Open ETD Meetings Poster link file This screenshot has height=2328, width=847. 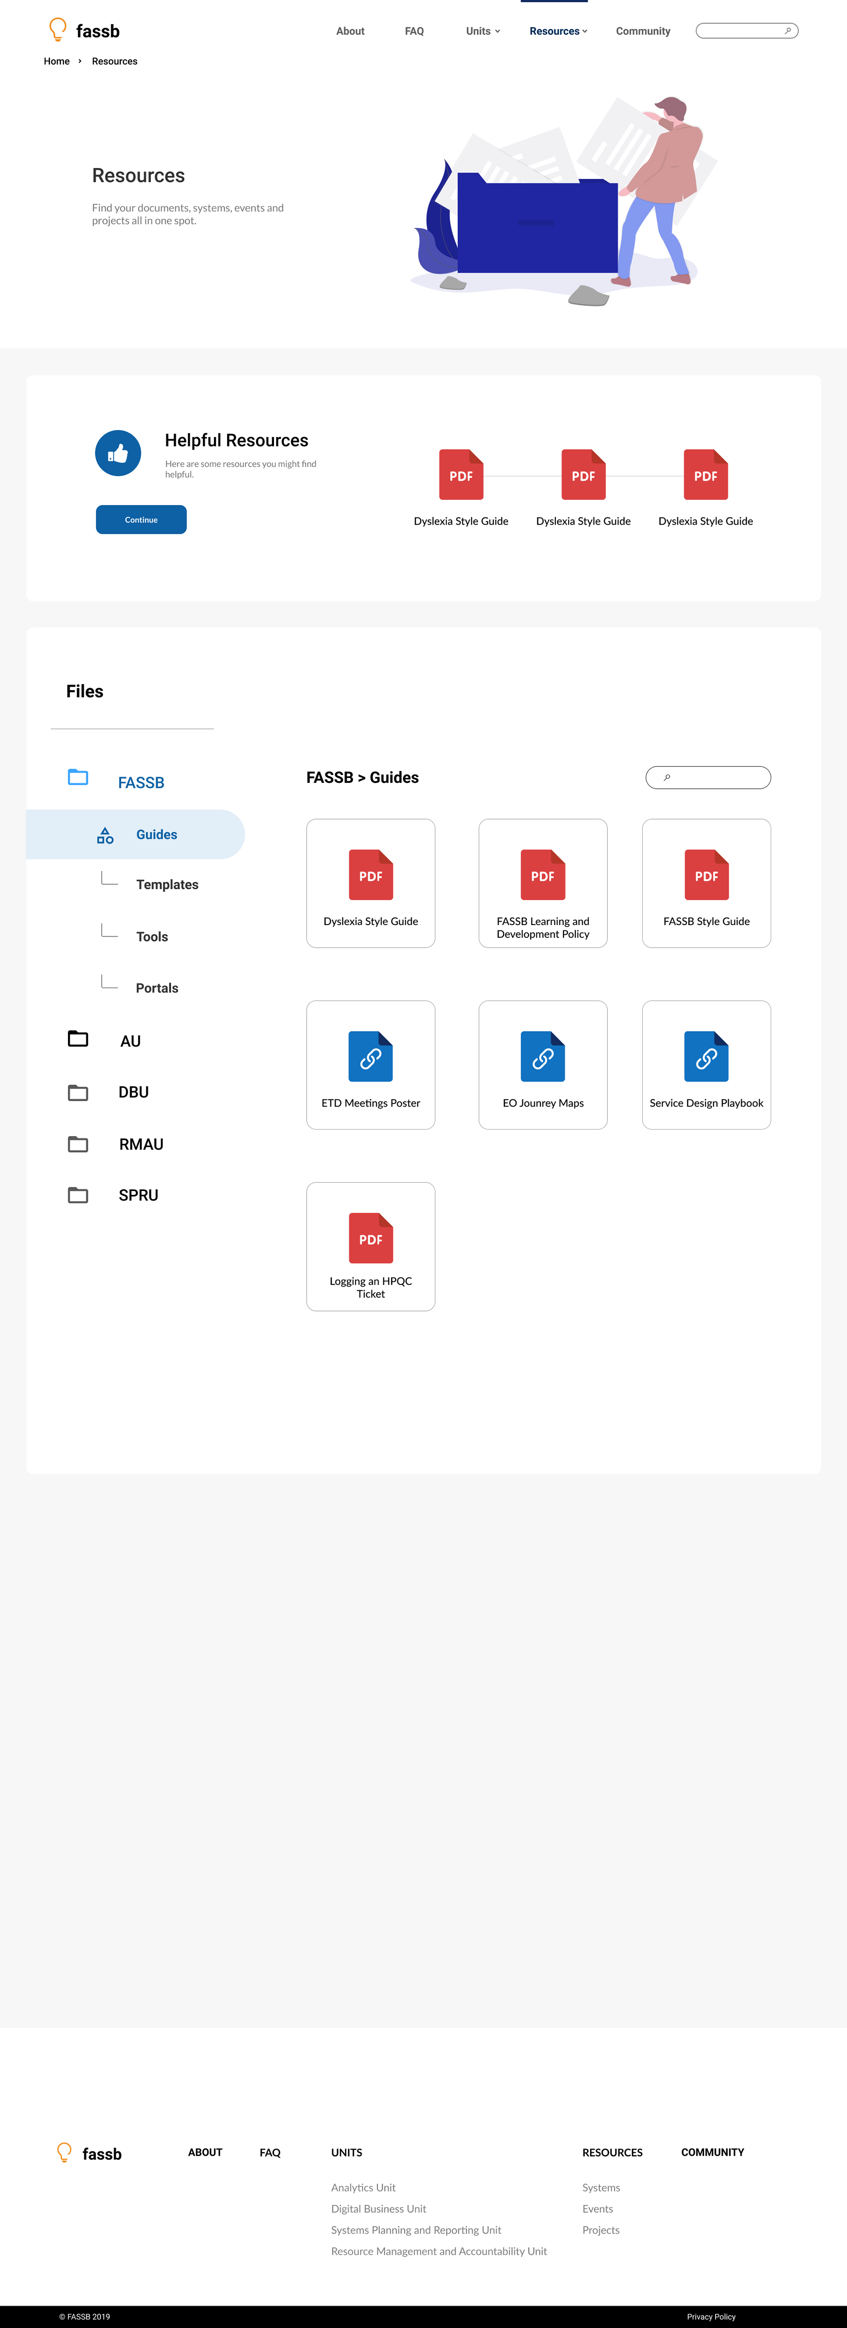coord(371,1065)
